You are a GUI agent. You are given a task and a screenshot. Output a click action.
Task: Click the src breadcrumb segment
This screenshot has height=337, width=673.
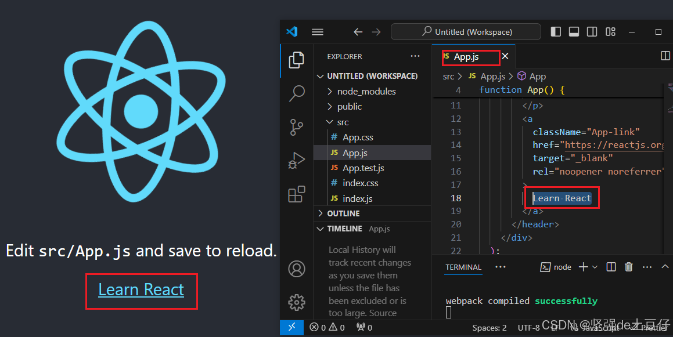(x=448, y=77)
